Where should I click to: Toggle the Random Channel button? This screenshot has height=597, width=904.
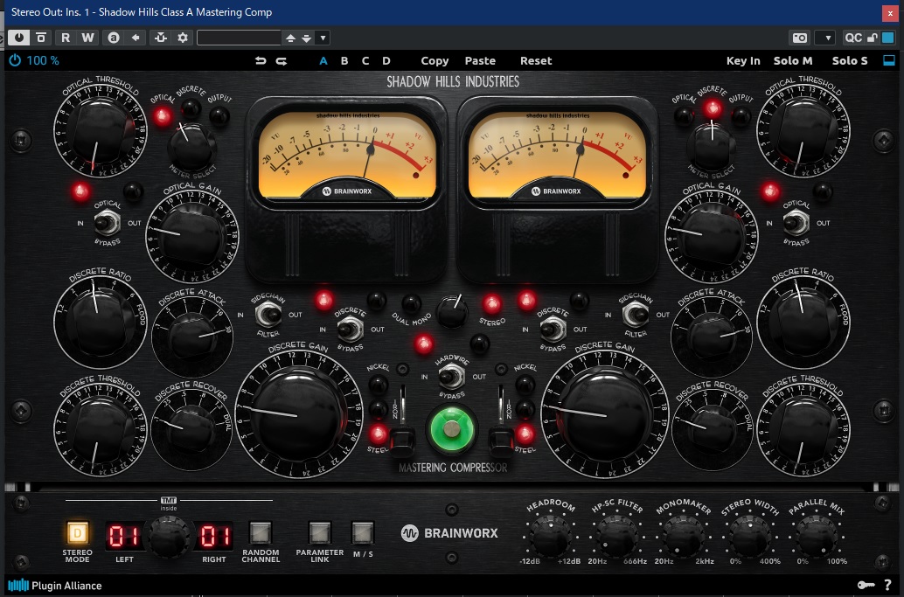260,533
